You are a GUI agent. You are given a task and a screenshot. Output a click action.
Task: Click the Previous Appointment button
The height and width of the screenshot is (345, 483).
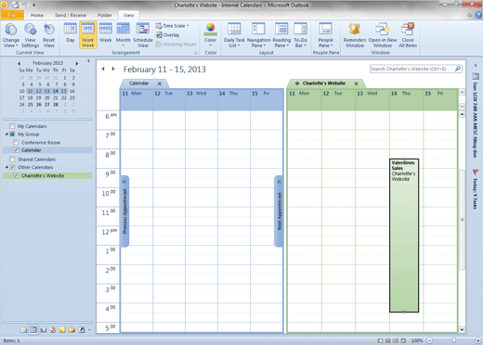(x=124, y=211)
